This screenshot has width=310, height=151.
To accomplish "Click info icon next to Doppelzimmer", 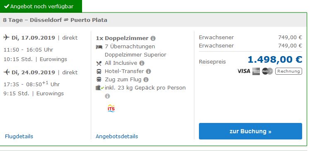I will [153, 38].
